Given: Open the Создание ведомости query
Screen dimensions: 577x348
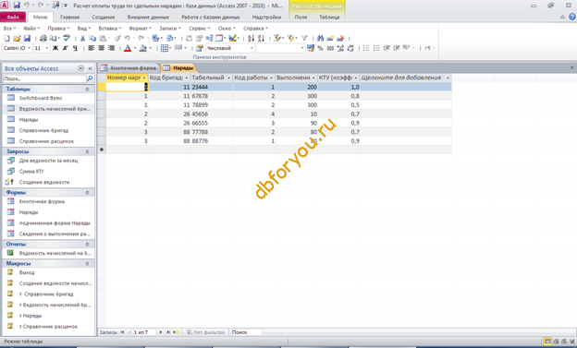Looking at the screenshot, I should pyautogui.click(x=44, y=182).
